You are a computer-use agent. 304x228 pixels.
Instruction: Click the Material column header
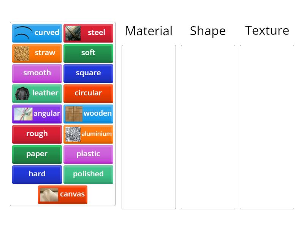149,31
